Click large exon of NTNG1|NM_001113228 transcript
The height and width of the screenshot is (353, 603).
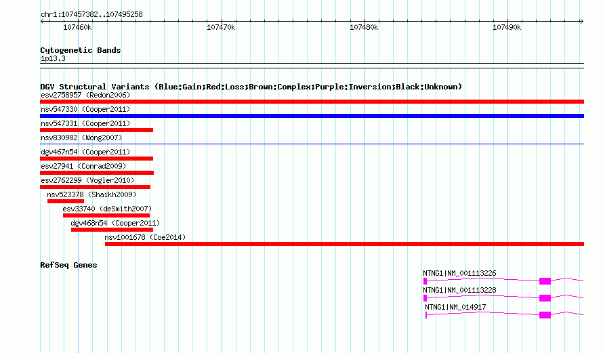pyautogui.click(x=545, y=298)
